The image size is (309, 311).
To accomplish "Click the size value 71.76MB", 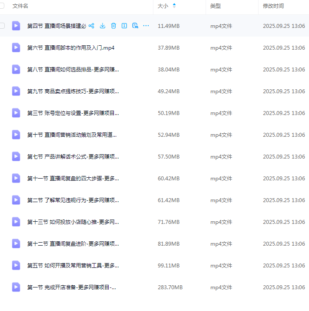I will 169,222.
